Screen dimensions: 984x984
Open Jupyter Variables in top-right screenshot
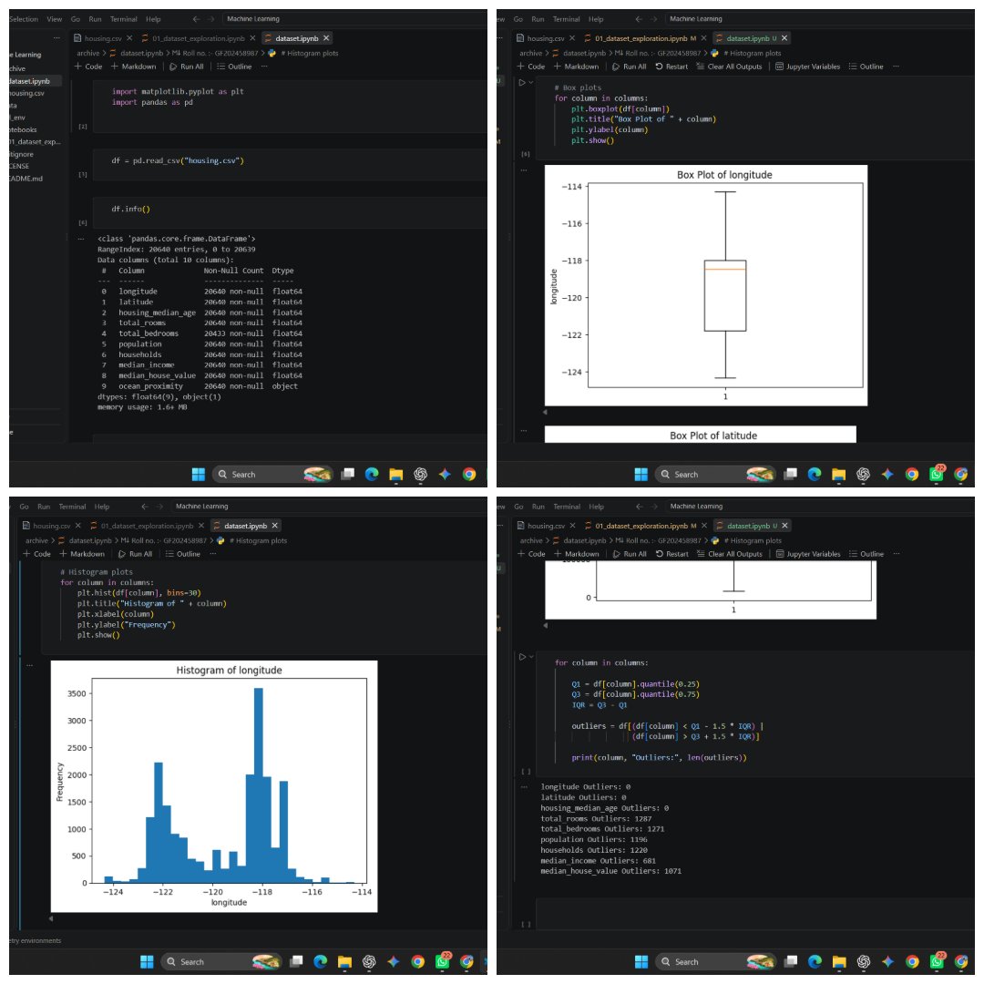coord(807,67)
